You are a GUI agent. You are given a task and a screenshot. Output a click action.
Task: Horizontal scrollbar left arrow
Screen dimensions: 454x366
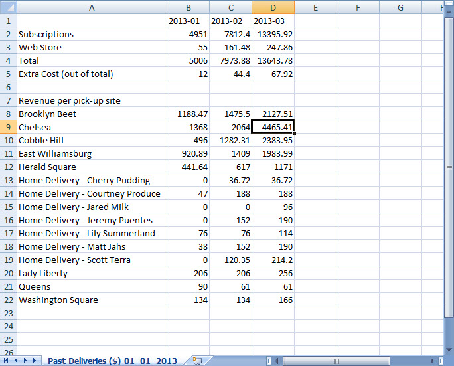[x=277, y=361]
